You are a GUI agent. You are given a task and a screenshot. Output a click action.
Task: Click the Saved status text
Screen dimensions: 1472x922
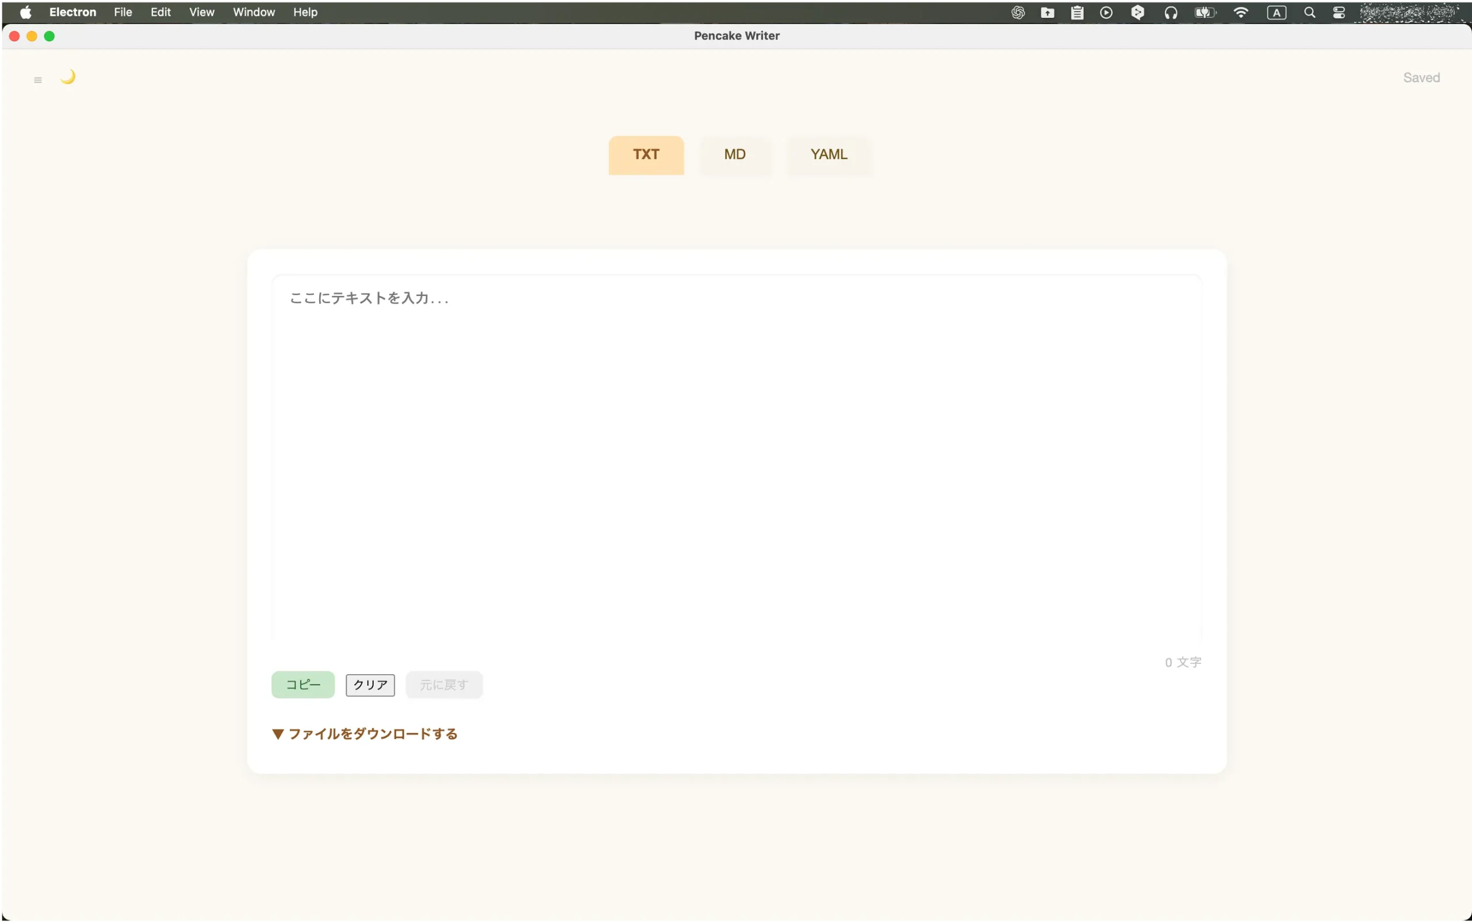pos(1421,78)
